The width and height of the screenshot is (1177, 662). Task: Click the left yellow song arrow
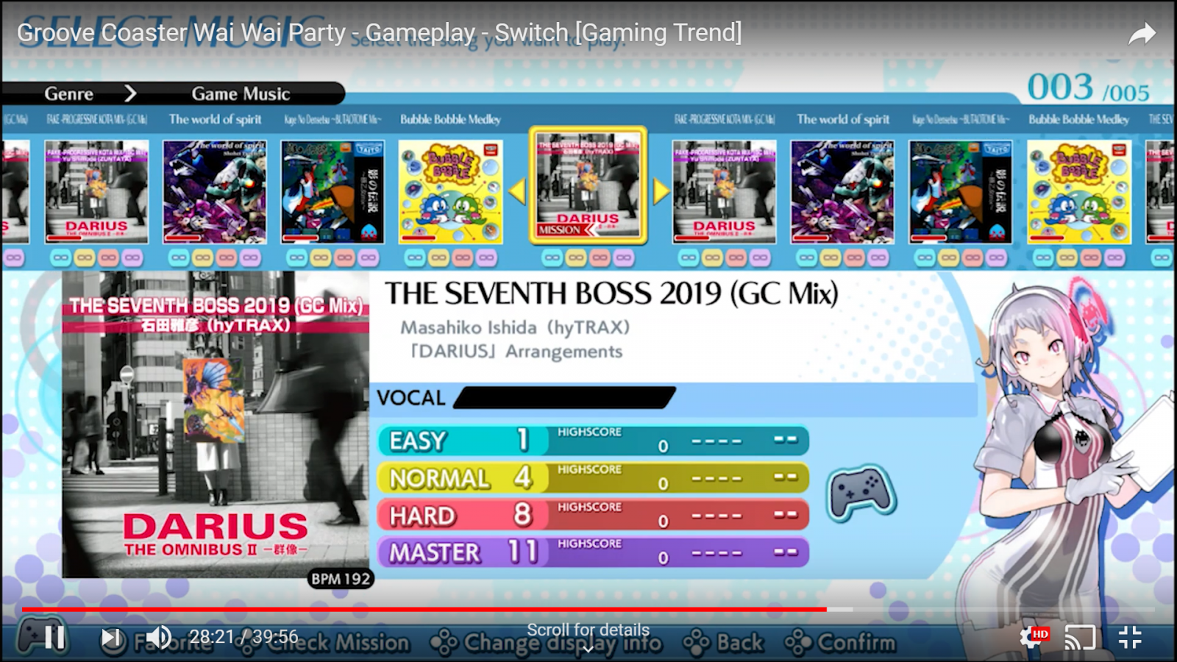point(517,191)
